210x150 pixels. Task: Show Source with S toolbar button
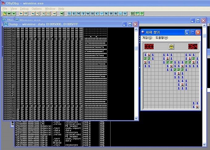tap(125, 13)
